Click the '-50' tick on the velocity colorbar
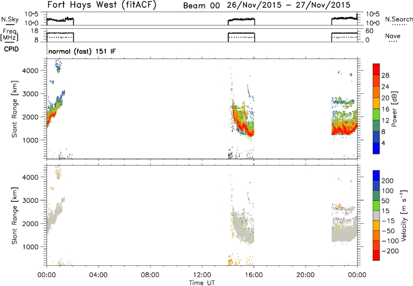 coord(388,231)
